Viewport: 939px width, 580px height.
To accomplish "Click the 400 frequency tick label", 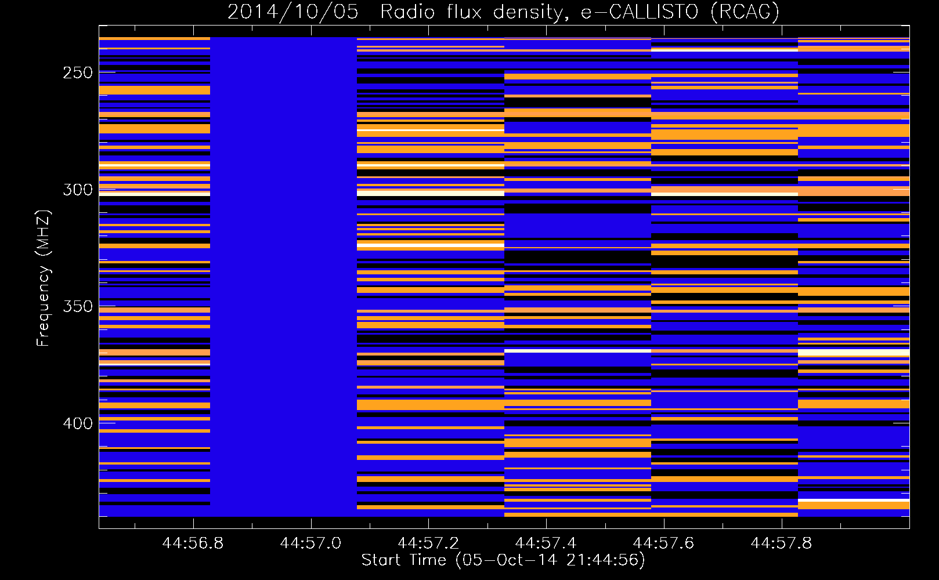I will click(78, 423).
